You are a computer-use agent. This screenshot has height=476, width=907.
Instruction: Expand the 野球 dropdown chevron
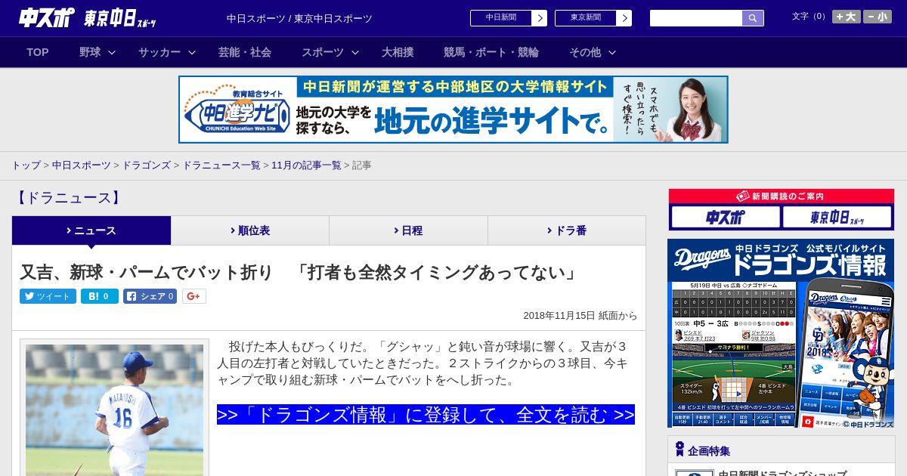pyautogui.click(x=112, y=52)
